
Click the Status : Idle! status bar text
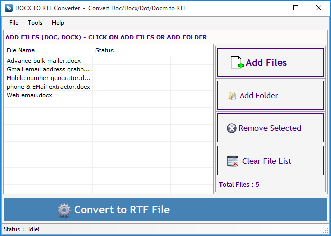[x=21, y=229]
